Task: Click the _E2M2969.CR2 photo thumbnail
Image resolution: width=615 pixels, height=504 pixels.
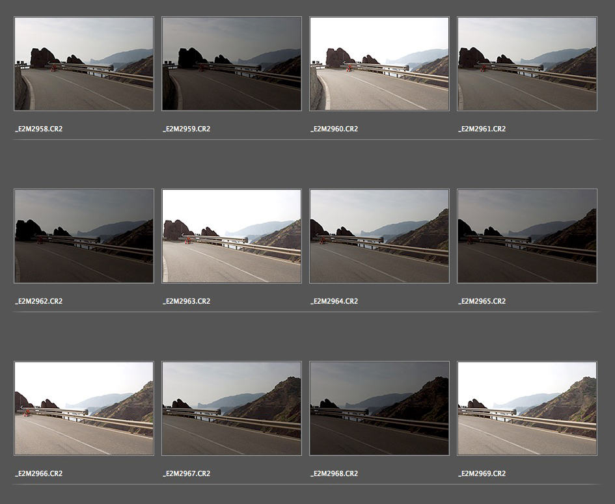Action: [527, 408]
